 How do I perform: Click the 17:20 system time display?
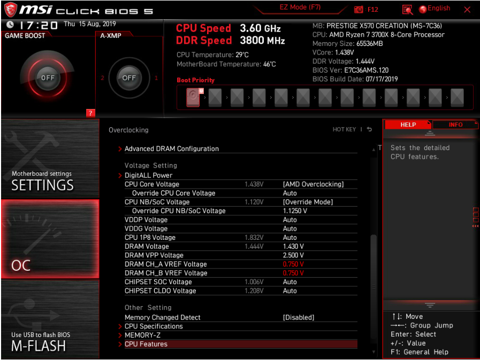tap(39, 25)
